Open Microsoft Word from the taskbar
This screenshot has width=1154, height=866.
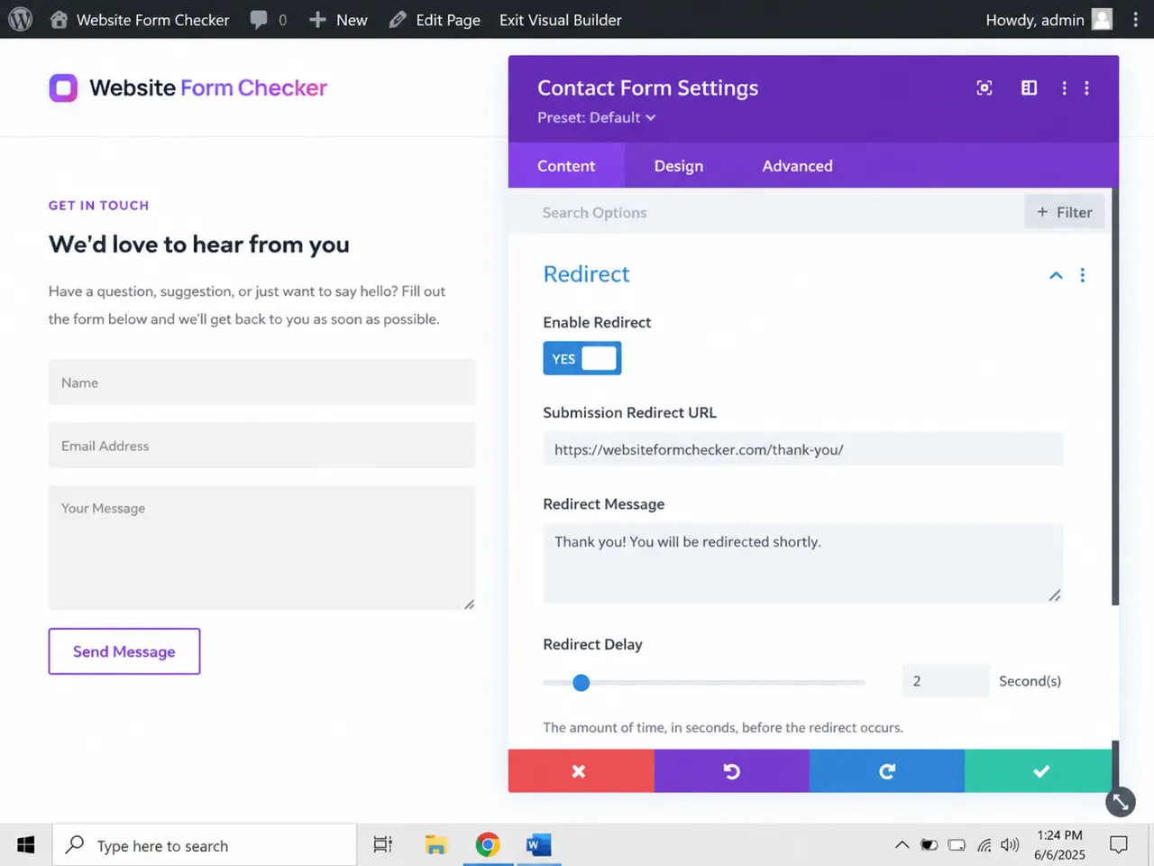[x=539, y=845]
